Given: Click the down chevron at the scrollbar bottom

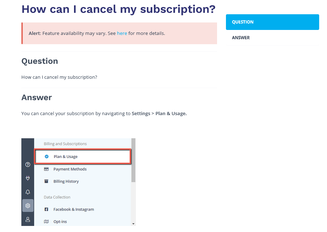Looking at the screenshot, I should [133, 223].
